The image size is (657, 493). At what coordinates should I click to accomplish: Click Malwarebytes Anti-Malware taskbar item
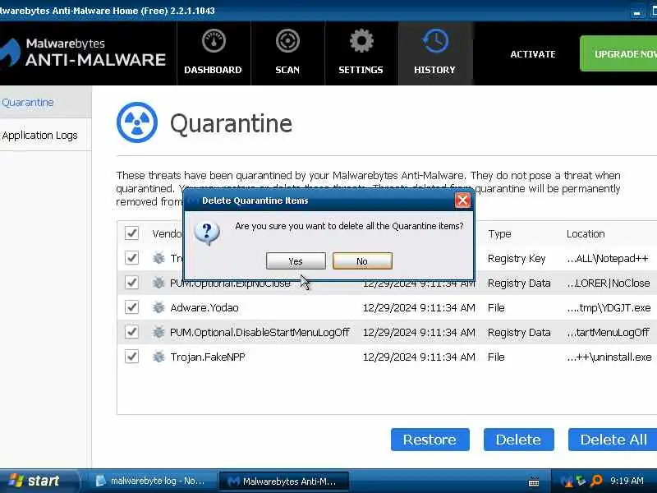point(284,481)
